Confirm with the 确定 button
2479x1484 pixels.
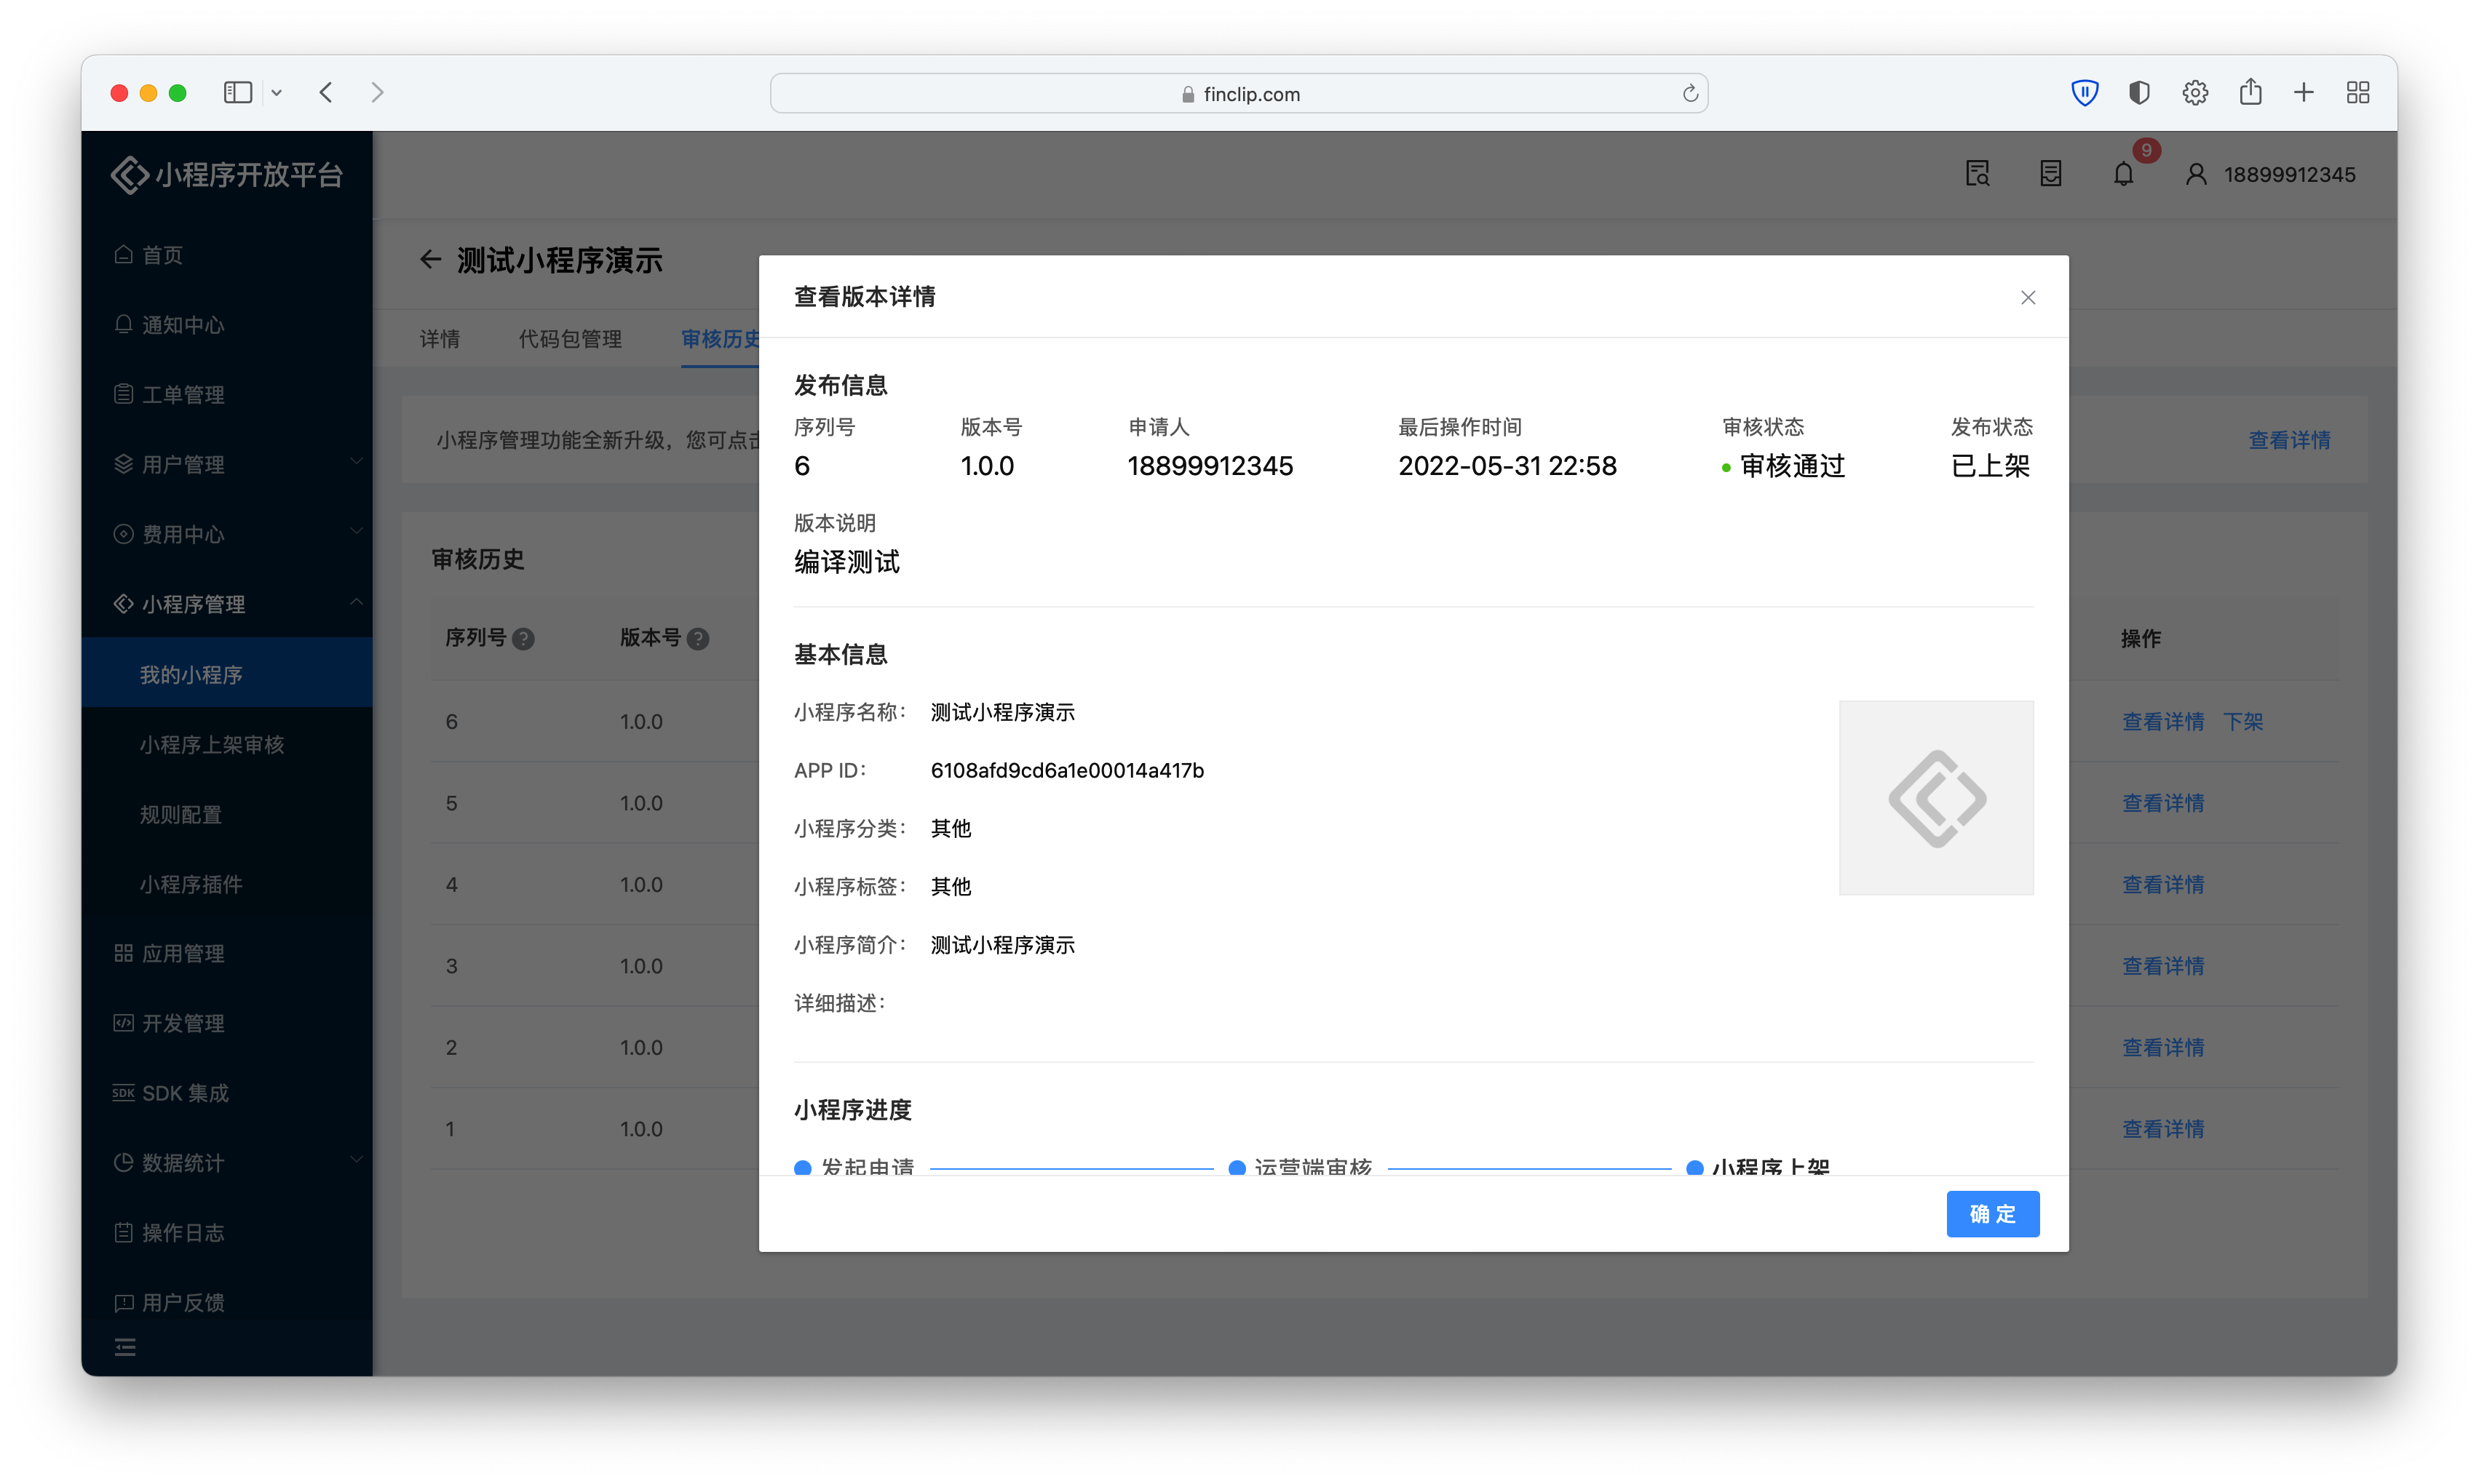coord(1992,1213)
